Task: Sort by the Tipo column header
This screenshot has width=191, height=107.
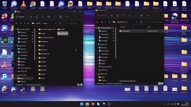Action: [149, 27]
